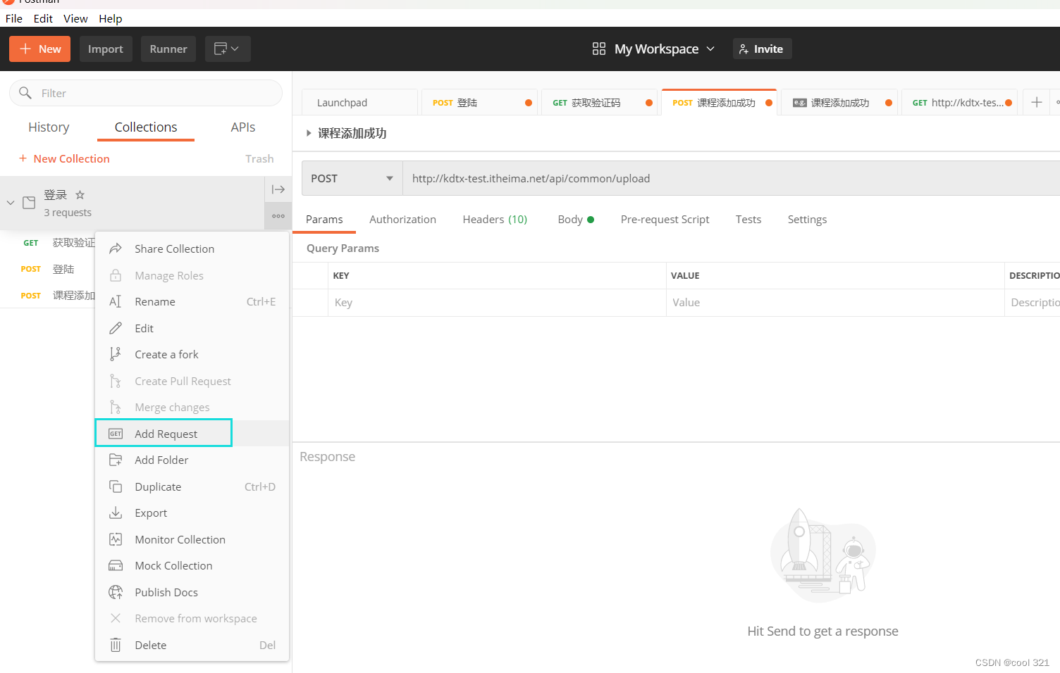
Task: Click the Add Request GET icon
Action: [x=116, y=434]
